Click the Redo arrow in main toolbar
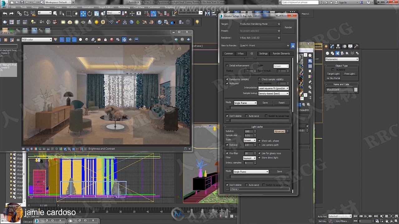Image resolution: width=399 pixels, height=224 pixels. (x=12, y=14)
